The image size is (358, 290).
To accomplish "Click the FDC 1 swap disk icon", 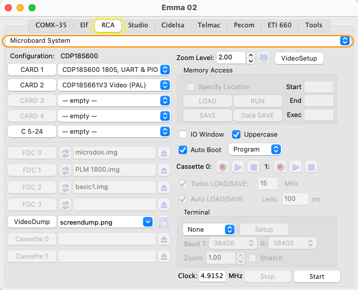I will click(x=65, y=170).
